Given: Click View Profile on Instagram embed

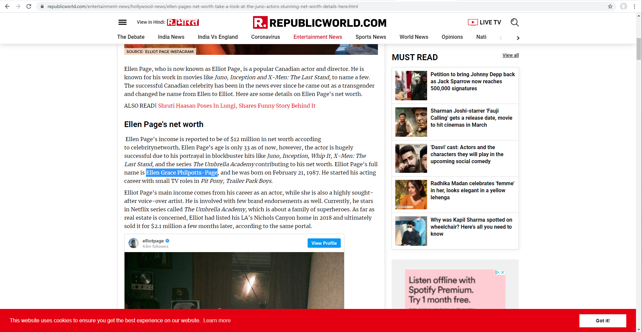Looking at the screenshot, I should coord(324,243).
